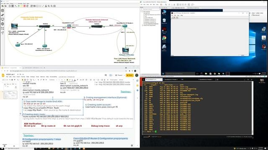Viewport: 268px width, 150px height.
Task: Select Remote VPN User laptop node
Action: point(126,50)
